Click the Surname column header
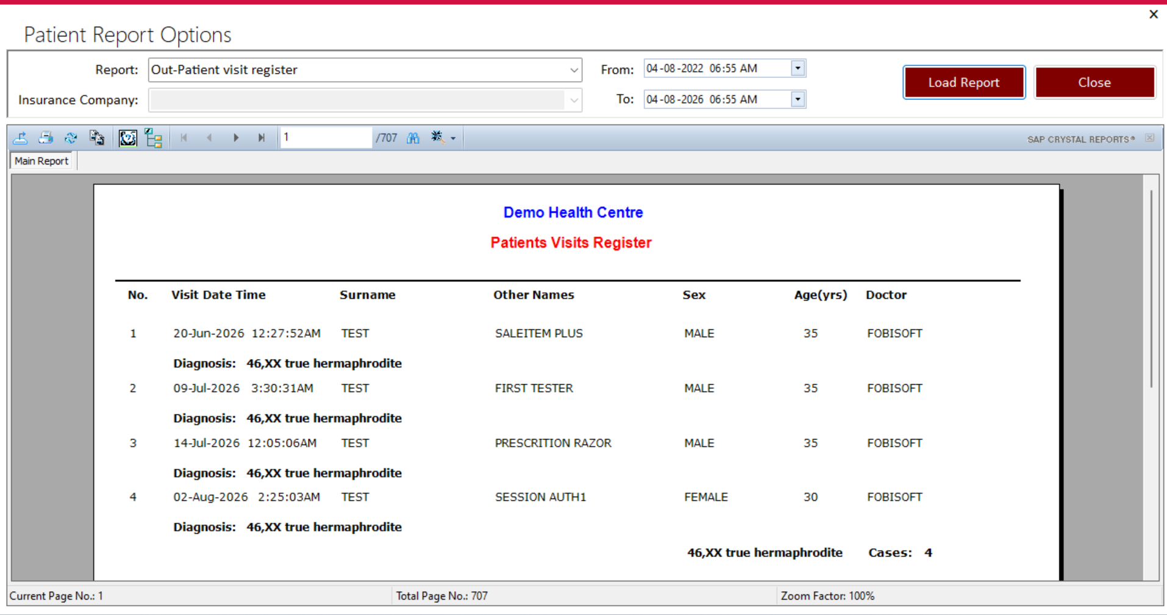The height and width of the screenshot is (615, 1167). [x=368, y=295]
